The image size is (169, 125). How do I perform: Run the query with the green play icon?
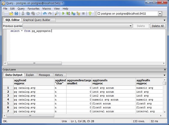64,14
